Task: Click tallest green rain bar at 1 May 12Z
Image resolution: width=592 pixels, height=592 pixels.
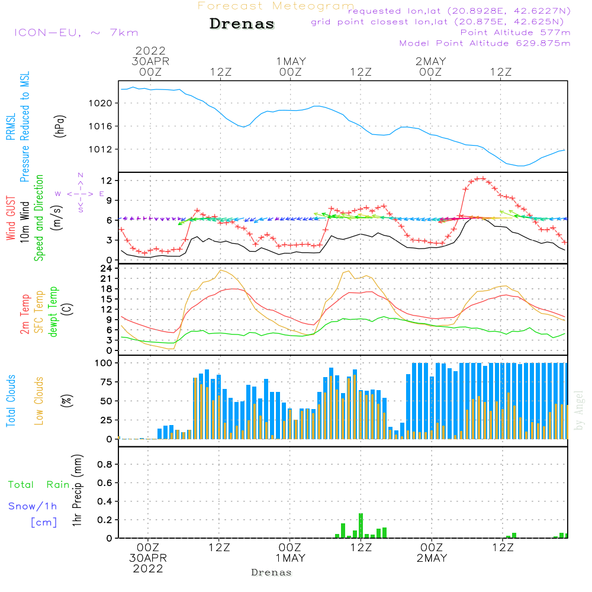Action: [x=361, y=526]
